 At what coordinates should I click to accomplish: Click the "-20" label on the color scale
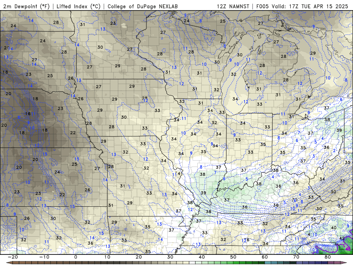tap(13, 257)
